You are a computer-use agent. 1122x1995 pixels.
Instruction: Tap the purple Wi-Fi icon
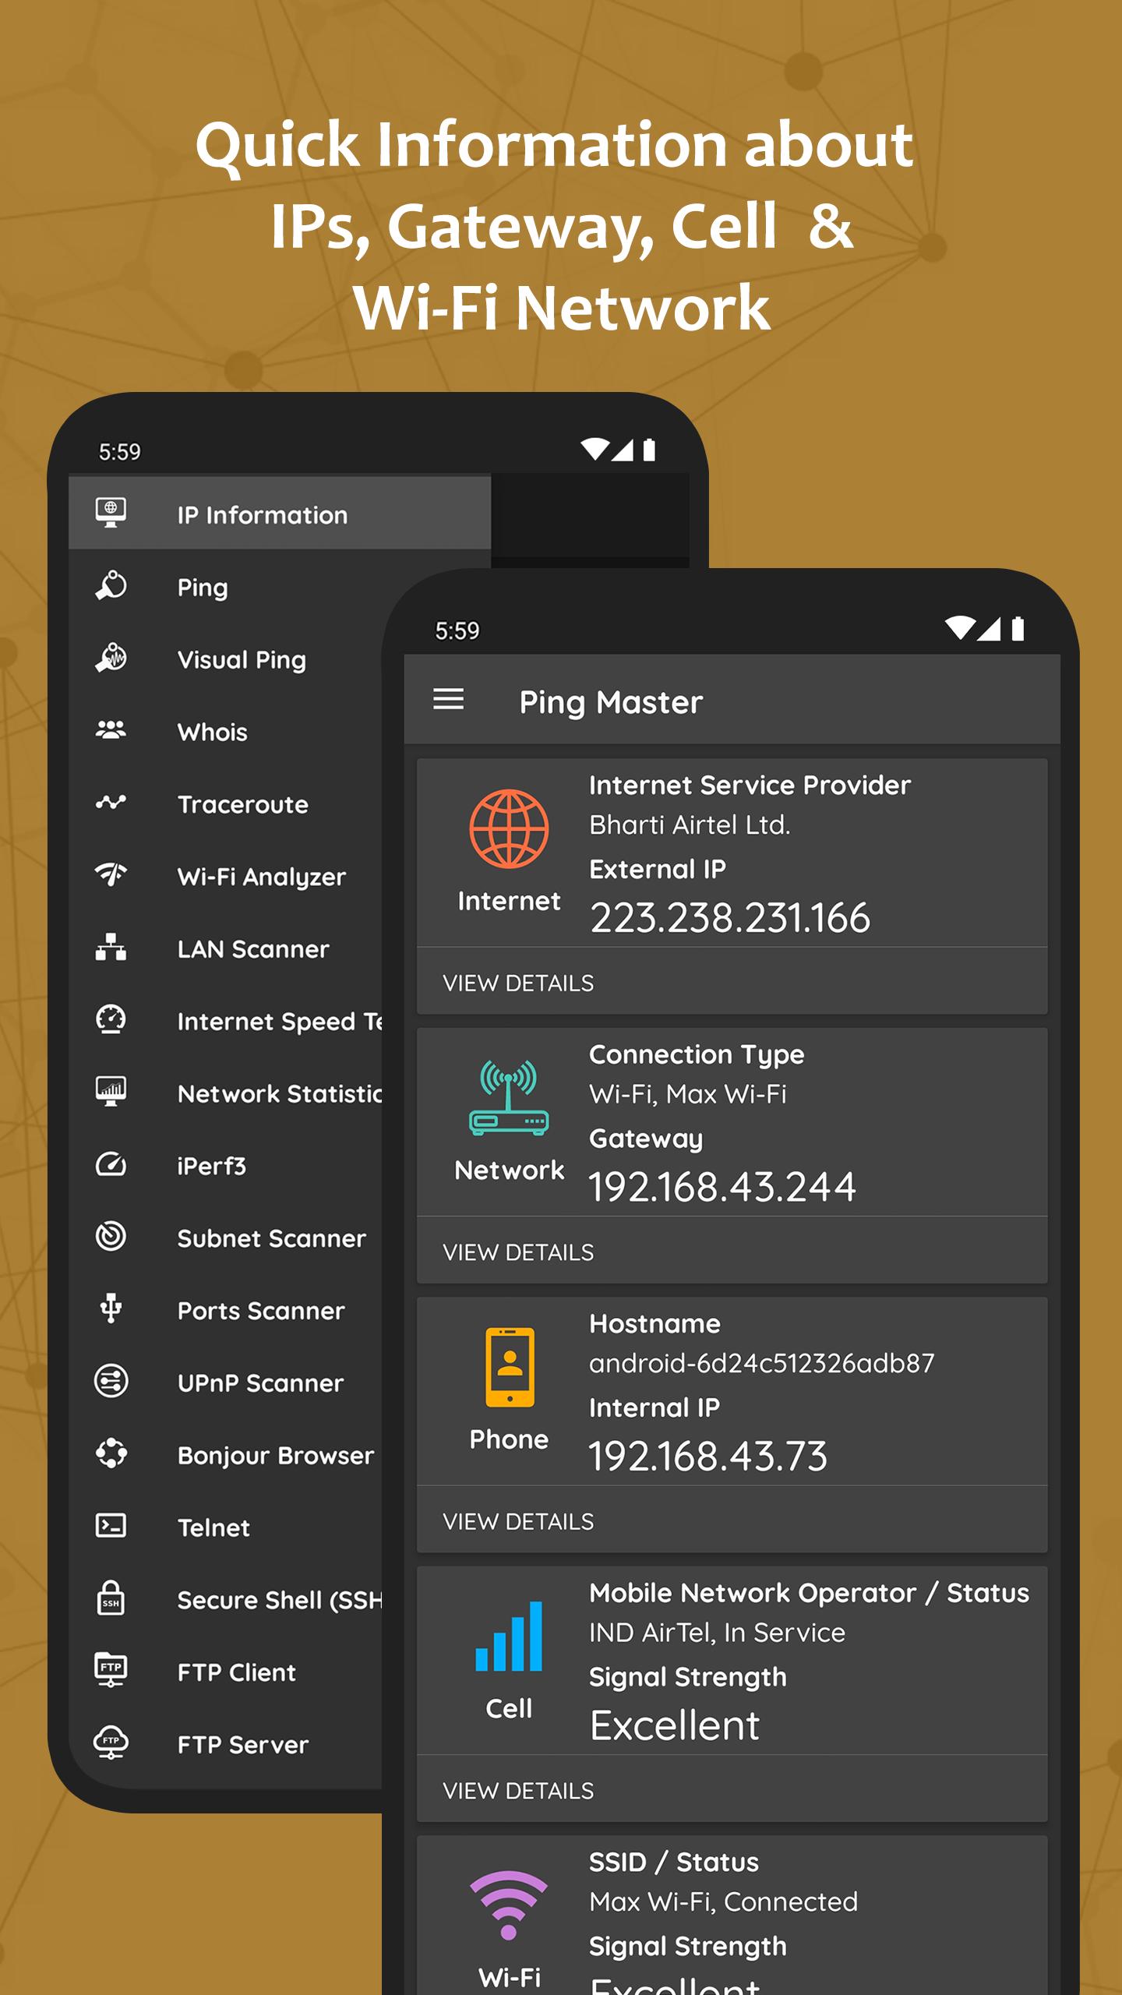pyautogui.click(x=509, y=1905)
